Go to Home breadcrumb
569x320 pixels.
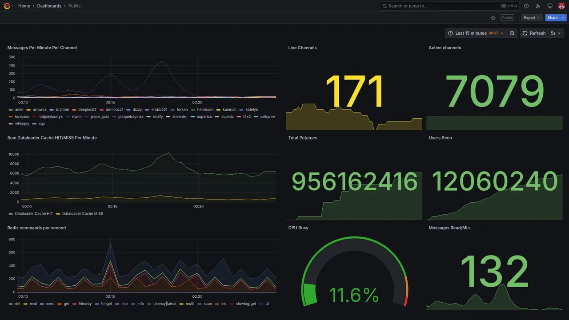click(x=24, y=6)
